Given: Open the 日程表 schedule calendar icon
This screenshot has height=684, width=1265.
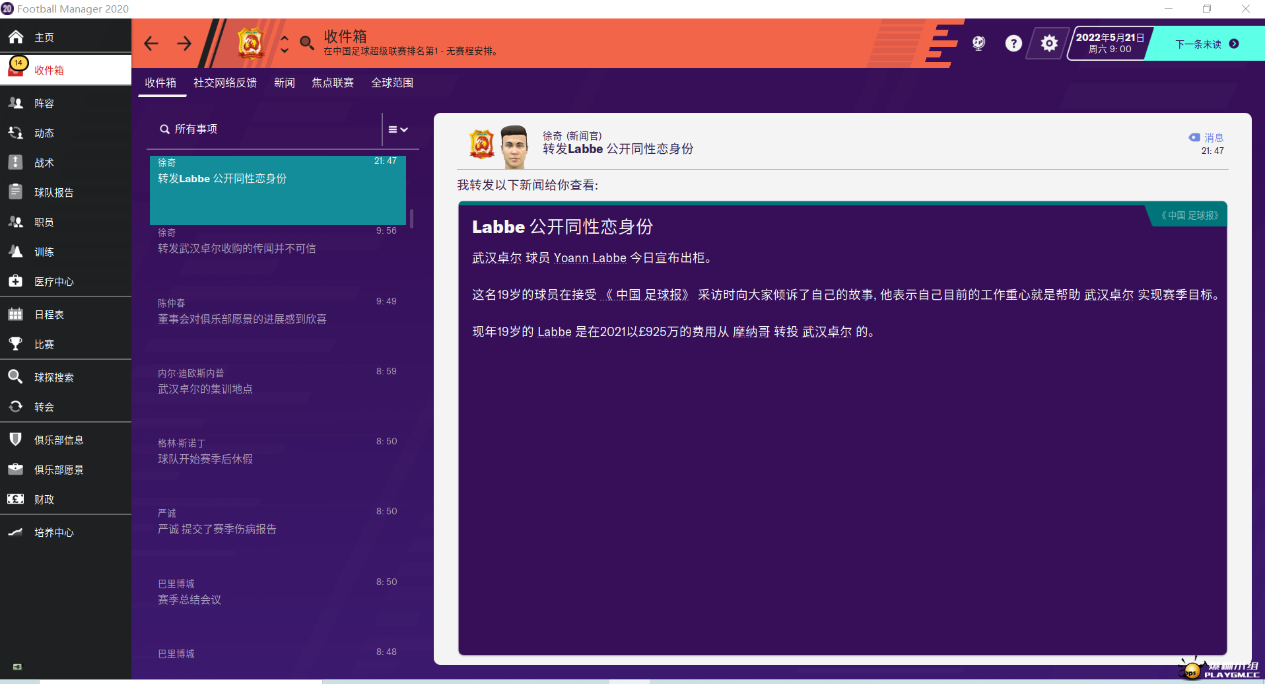Looking at the screenshot, I should tap(16, 314).
